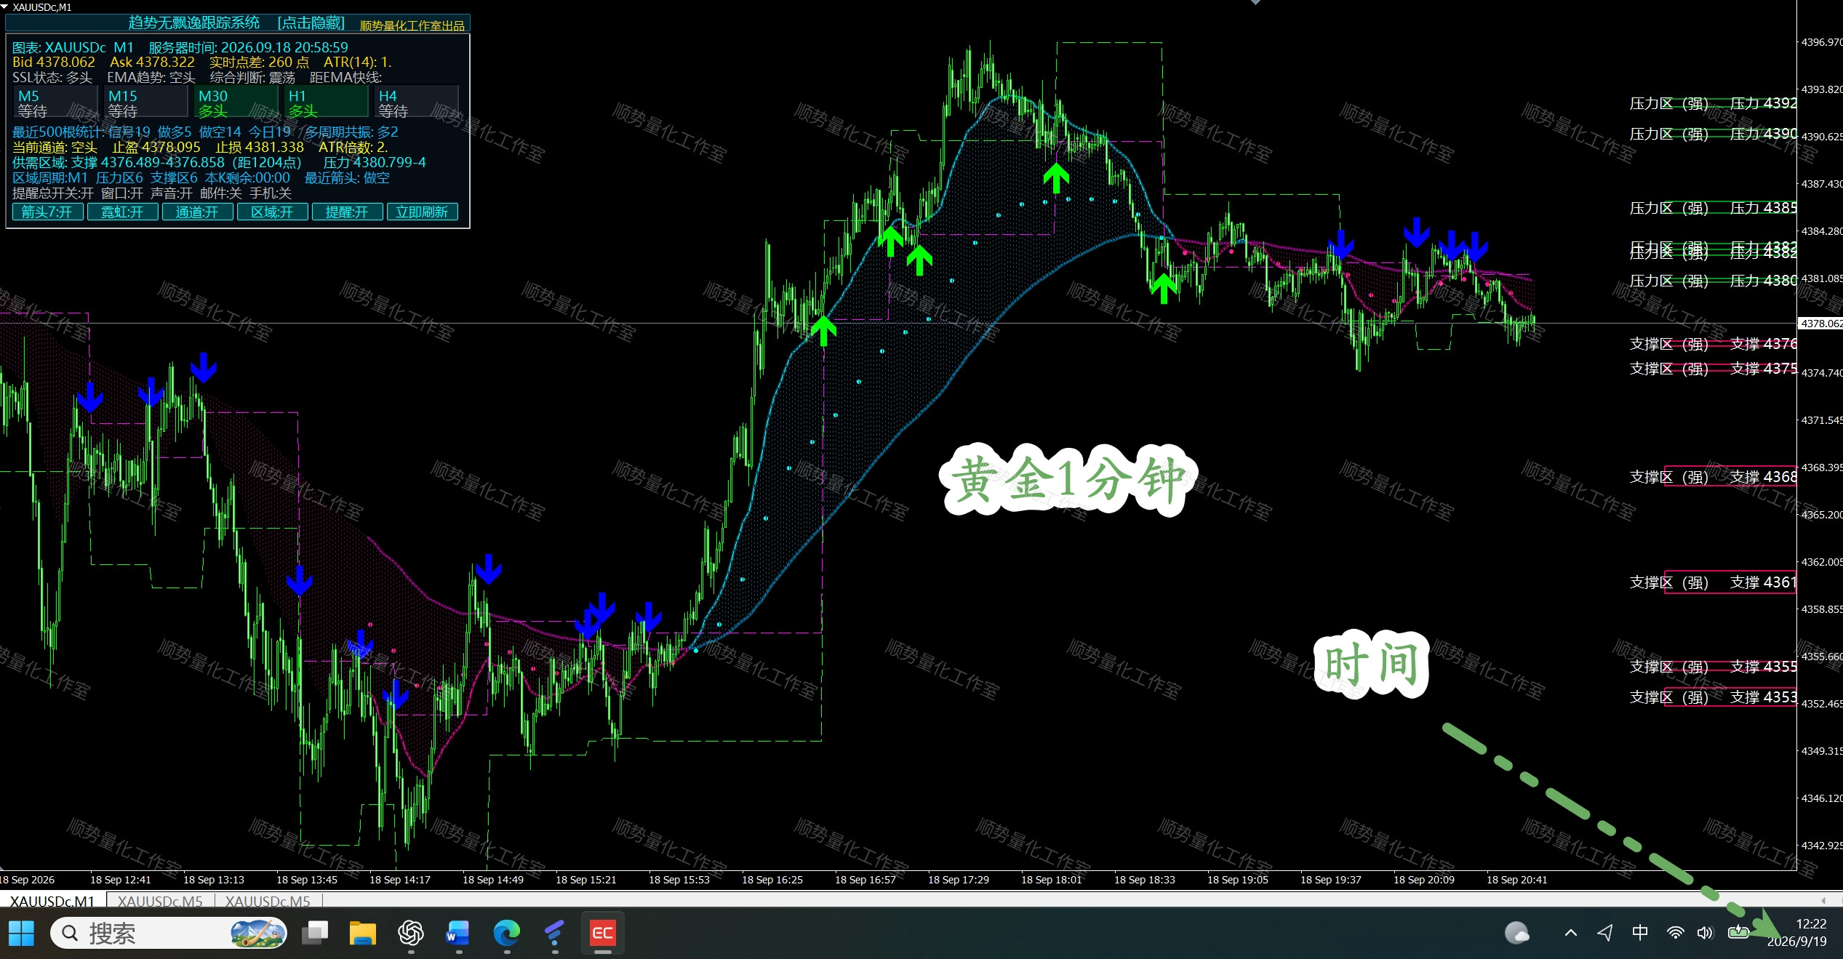The image size is (1843, 959).
Task: Open the Windows Start menu
Action: tap(22, 933)
